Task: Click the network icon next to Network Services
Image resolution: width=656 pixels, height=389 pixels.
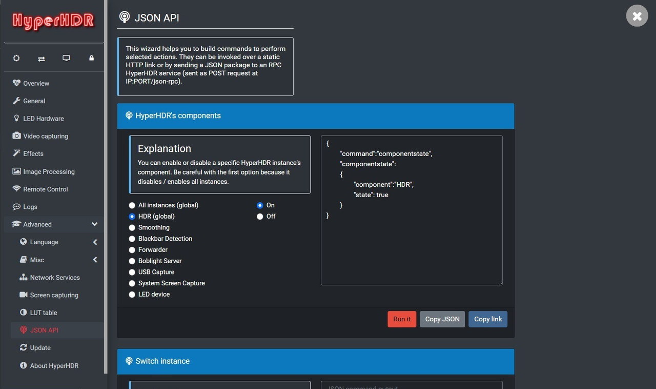Action: [23, 277]
